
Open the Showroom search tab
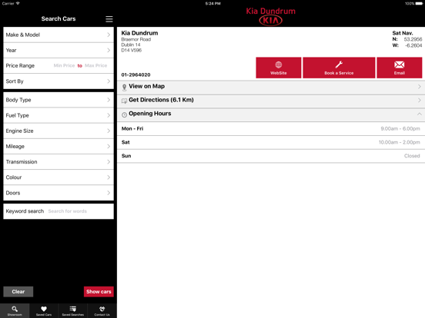pyautogui.click(x=15, y=310)
